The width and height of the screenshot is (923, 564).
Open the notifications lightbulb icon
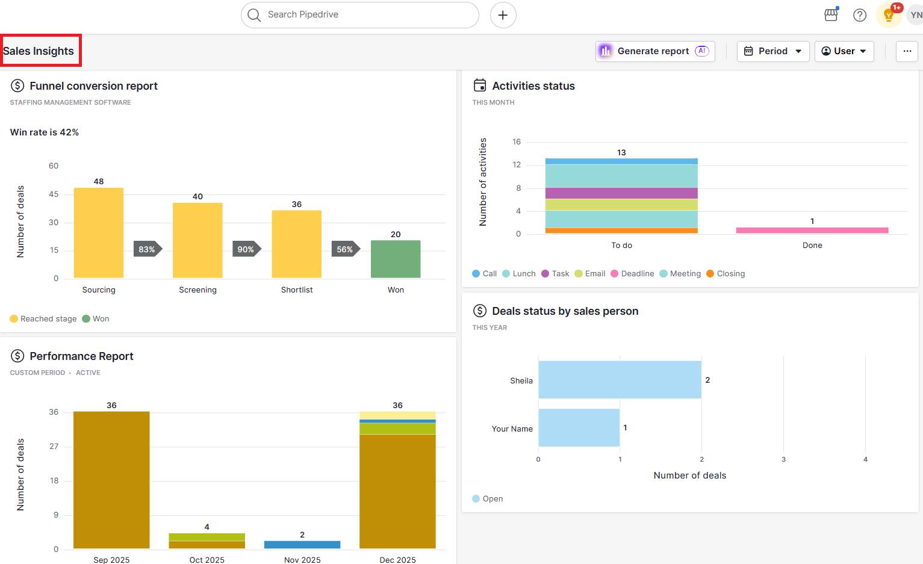(x=889, y=14)
